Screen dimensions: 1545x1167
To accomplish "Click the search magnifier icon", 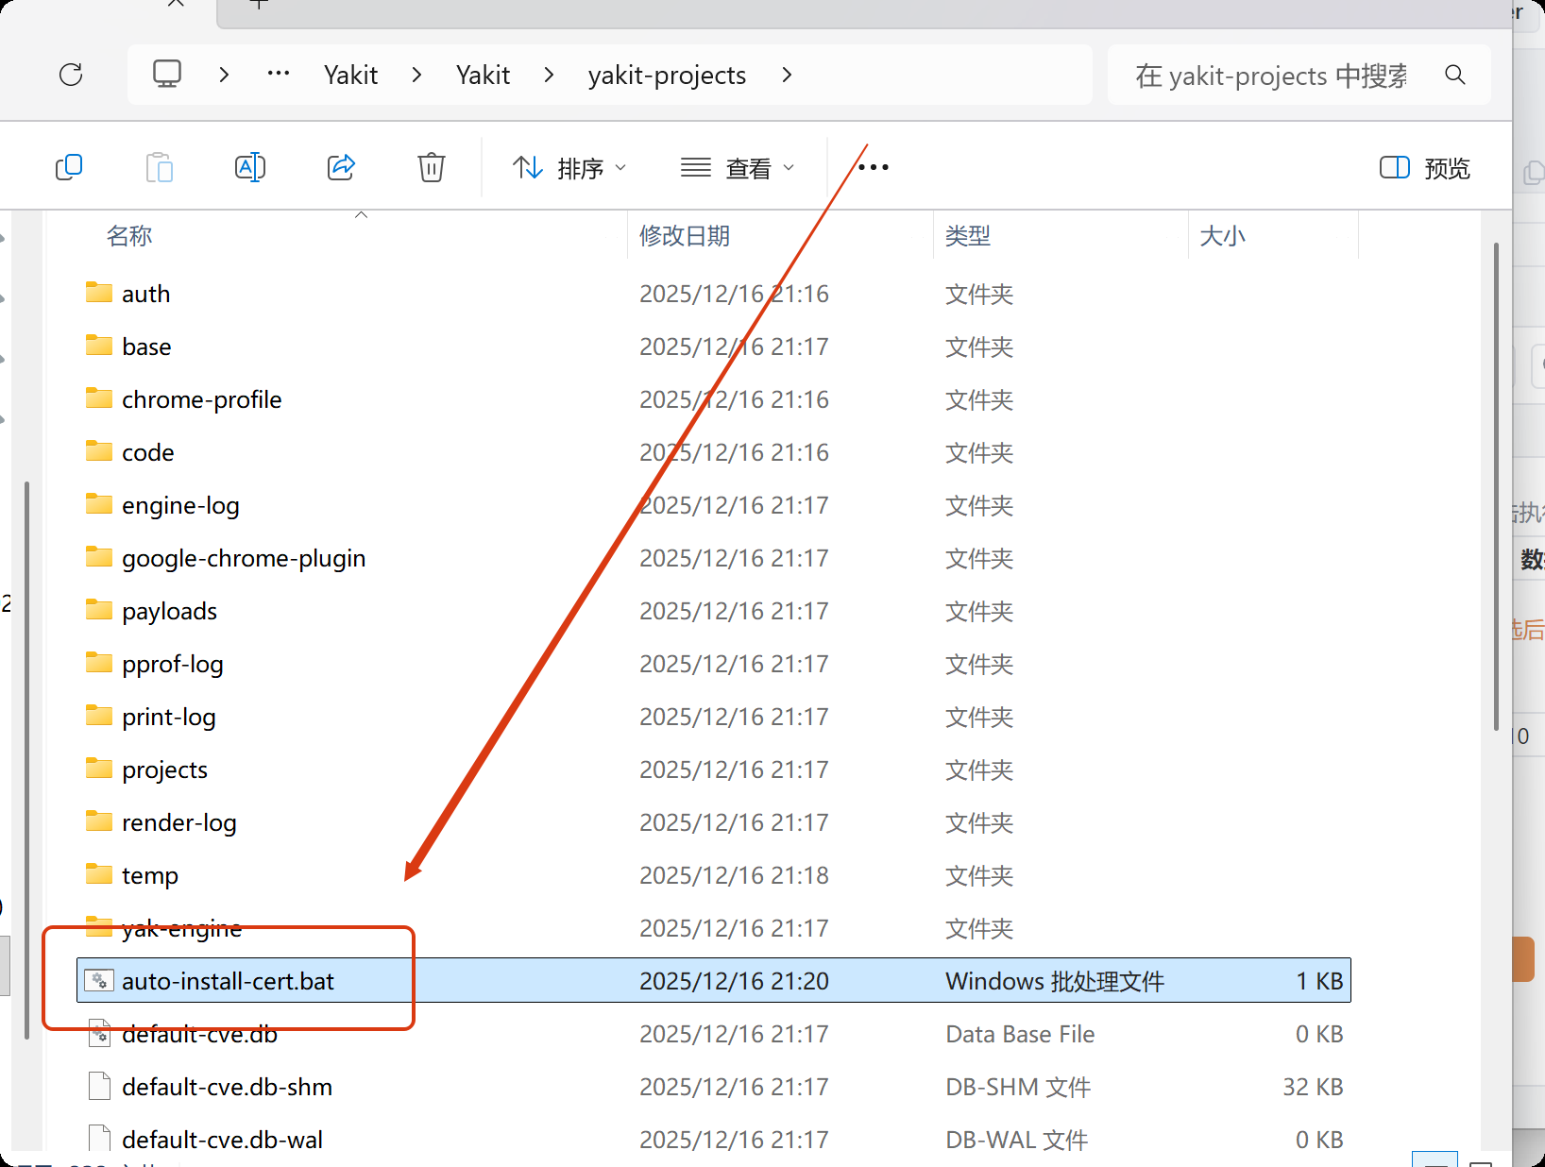I will 1455,75.
